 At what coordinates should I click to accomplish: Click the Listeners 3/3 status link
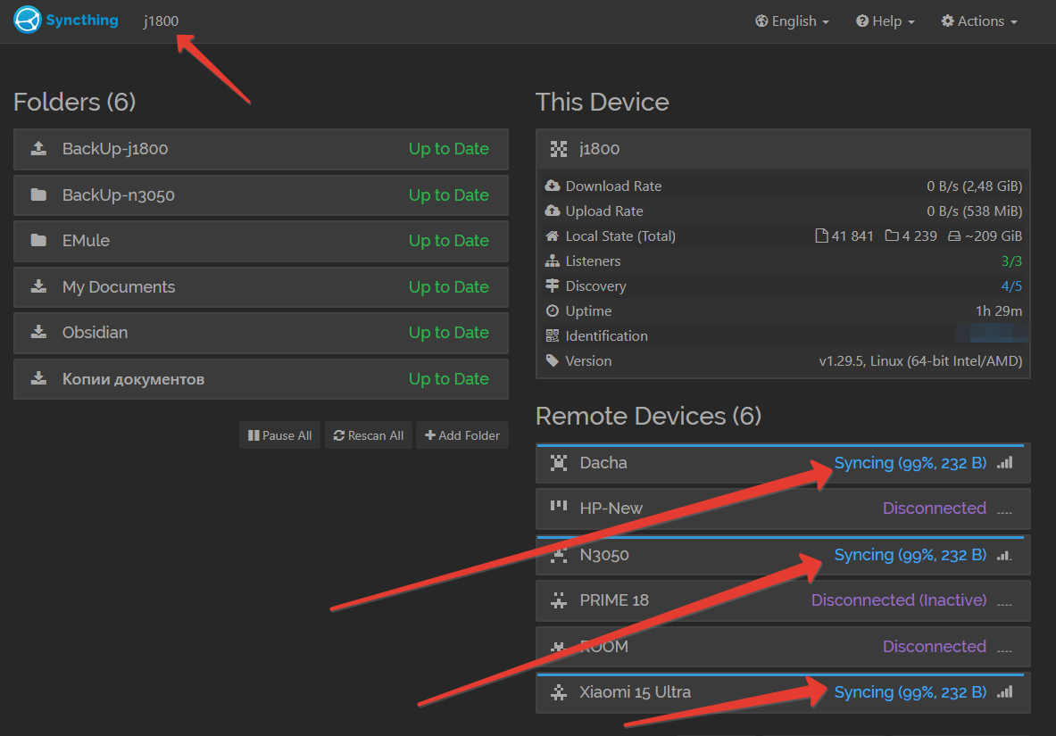1011,260
